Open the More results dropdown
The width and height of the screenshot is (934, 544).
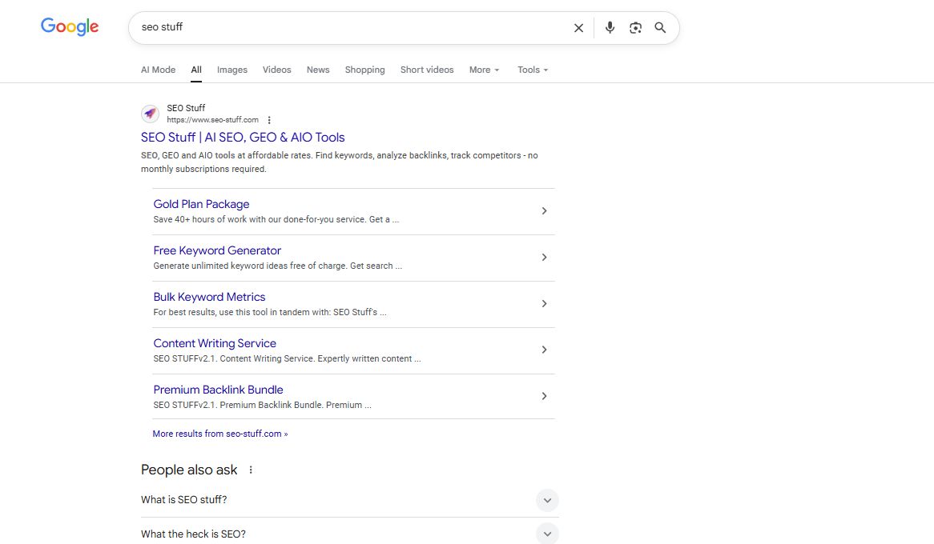pos(484,70)
